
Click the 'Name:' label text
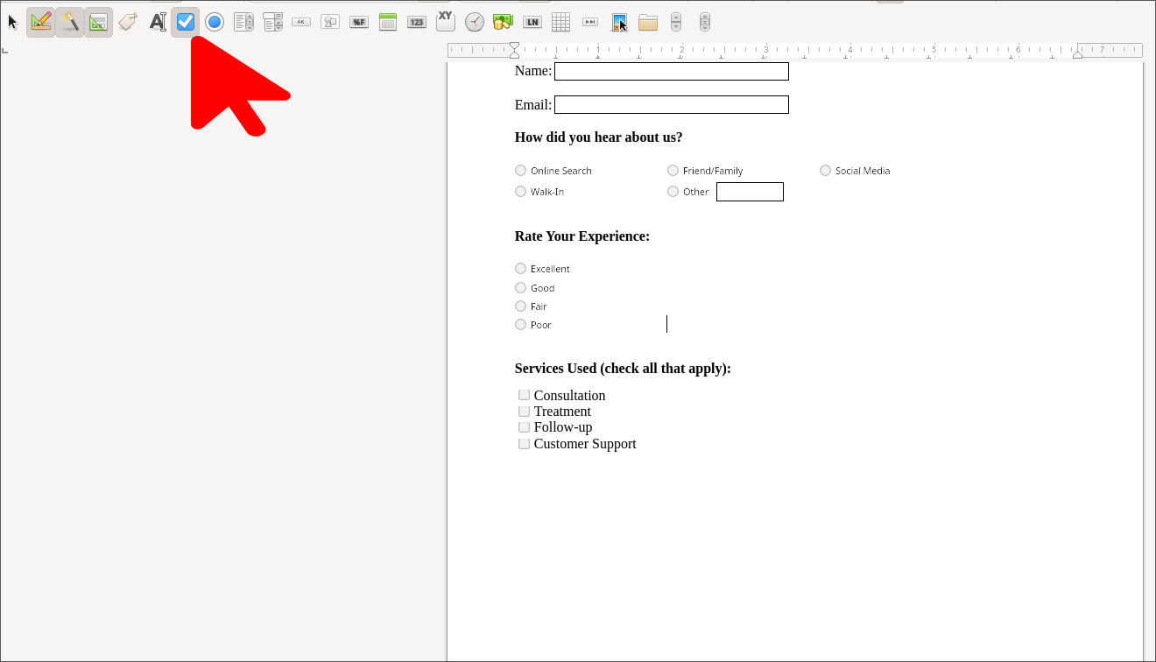tap(533, 71)
